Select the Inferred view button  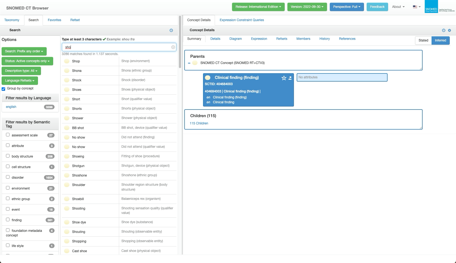(x=441, y=40)
